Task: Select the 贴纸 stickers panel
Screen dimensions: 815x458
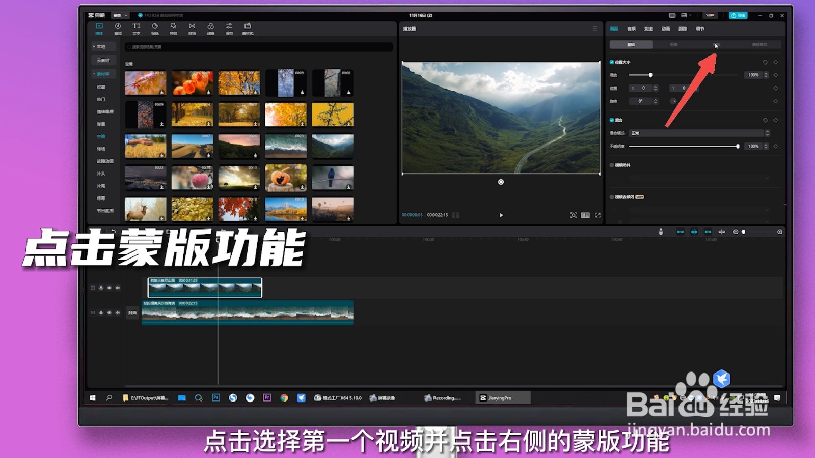Action: tap(155, 28)
